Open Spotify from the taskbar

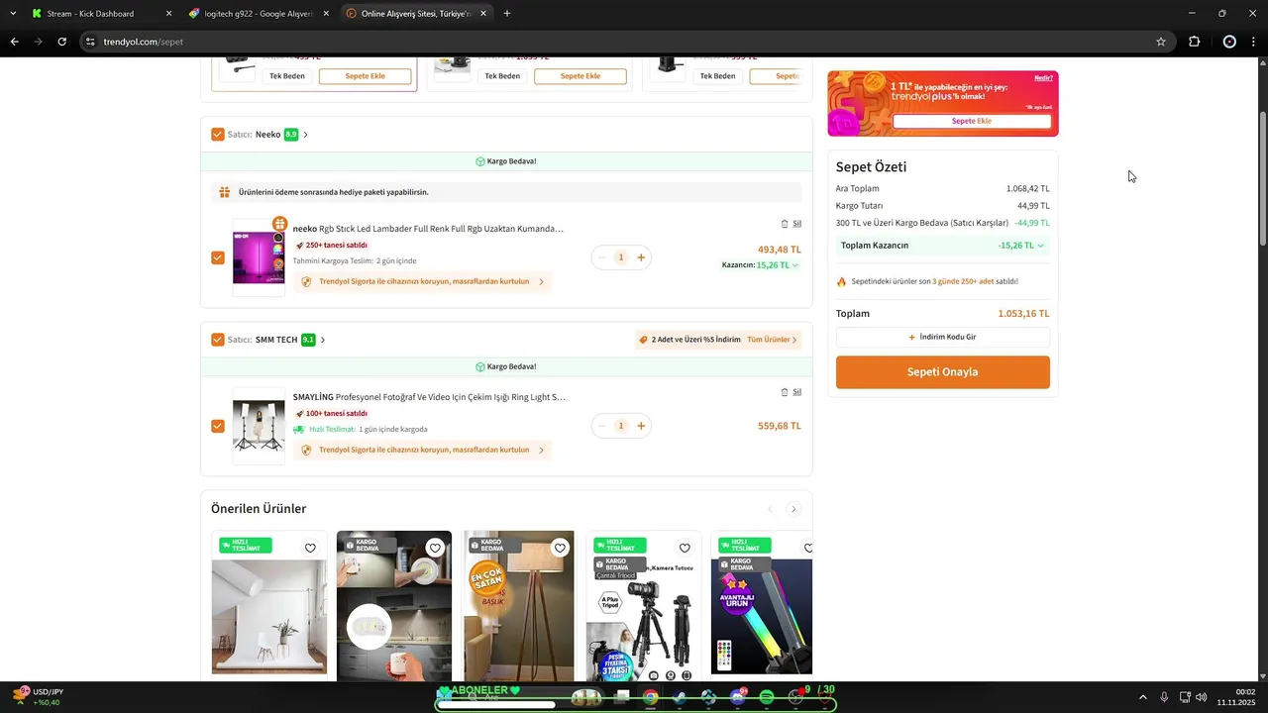pyautogui.click(x=767, y=697)
